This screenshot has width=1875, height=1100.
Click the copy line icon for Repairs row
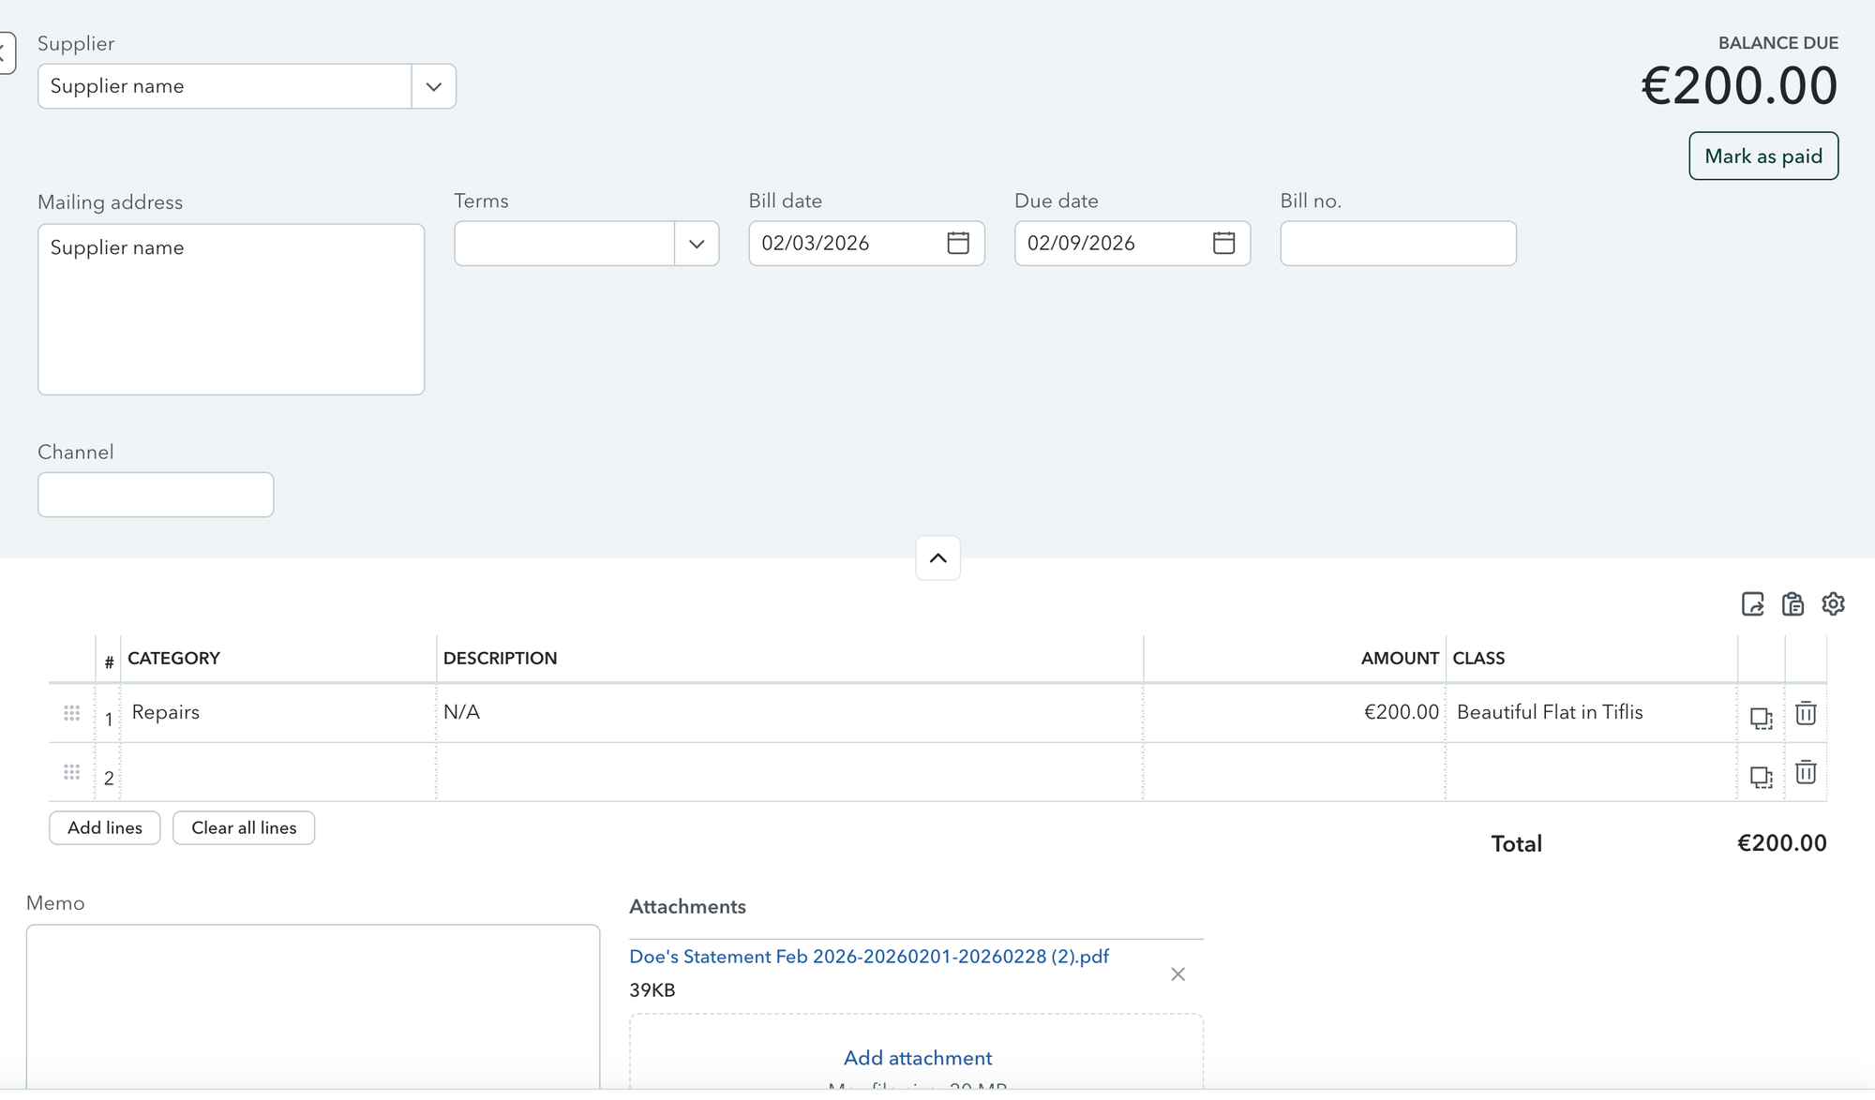[x=1761, y=718]
